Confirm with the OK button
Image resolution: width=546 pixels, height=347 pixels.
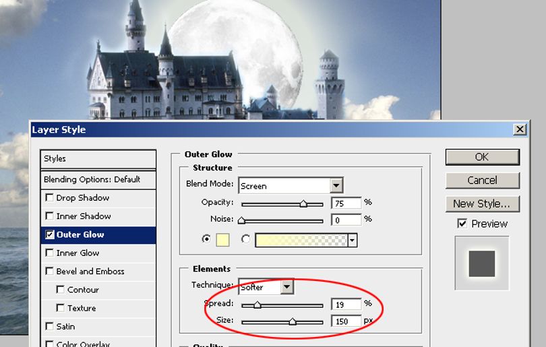coord(482,157)
